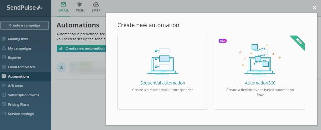Click the Reports sidebar icon
321x130 pixels.
tap(4, 57)
